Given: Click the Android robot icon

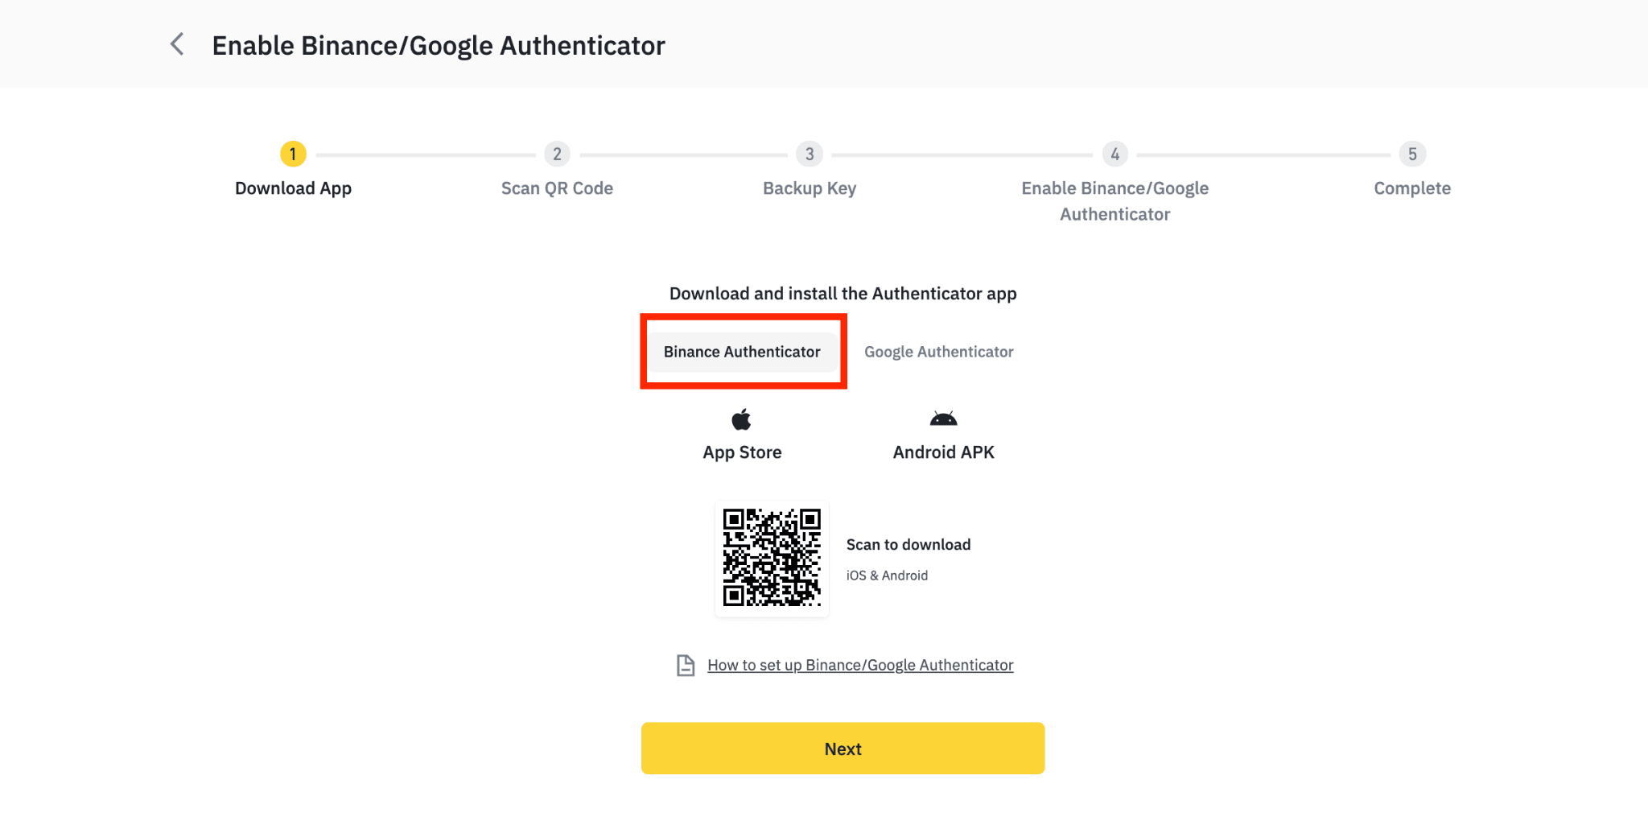Looking at the screenshot, I should pyautogui.click(x=943, y=419).
